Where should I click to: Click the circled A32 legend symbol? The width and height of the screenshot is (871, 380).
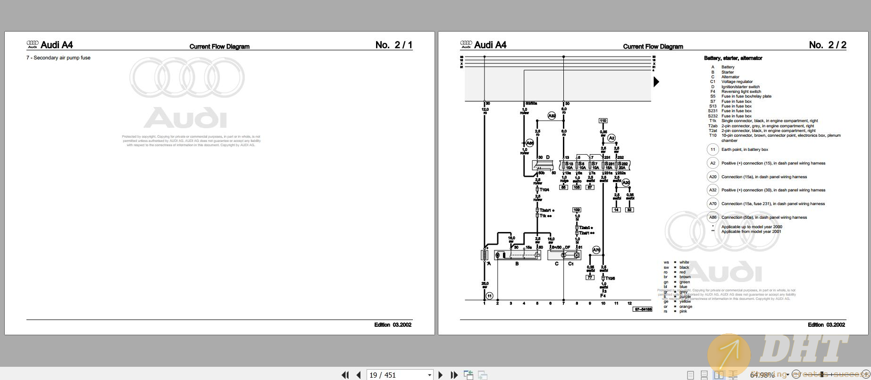pyautogui.click(x=712, y=190)
